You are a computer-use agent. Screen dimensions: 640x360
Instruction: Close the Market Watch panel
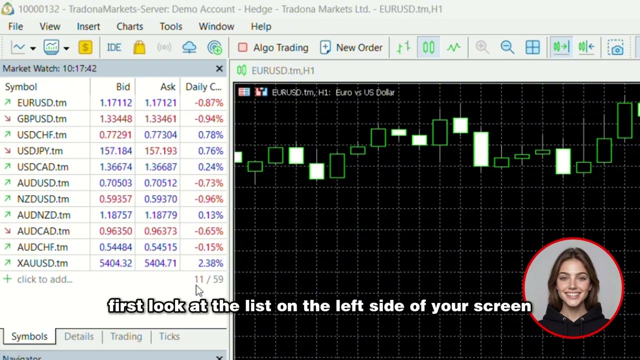tap(219, 68)
